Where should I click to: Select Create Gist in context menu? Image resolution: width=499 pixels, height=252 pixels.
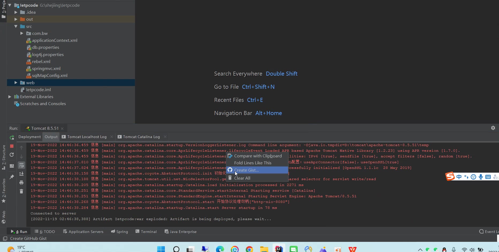[246, 170]
